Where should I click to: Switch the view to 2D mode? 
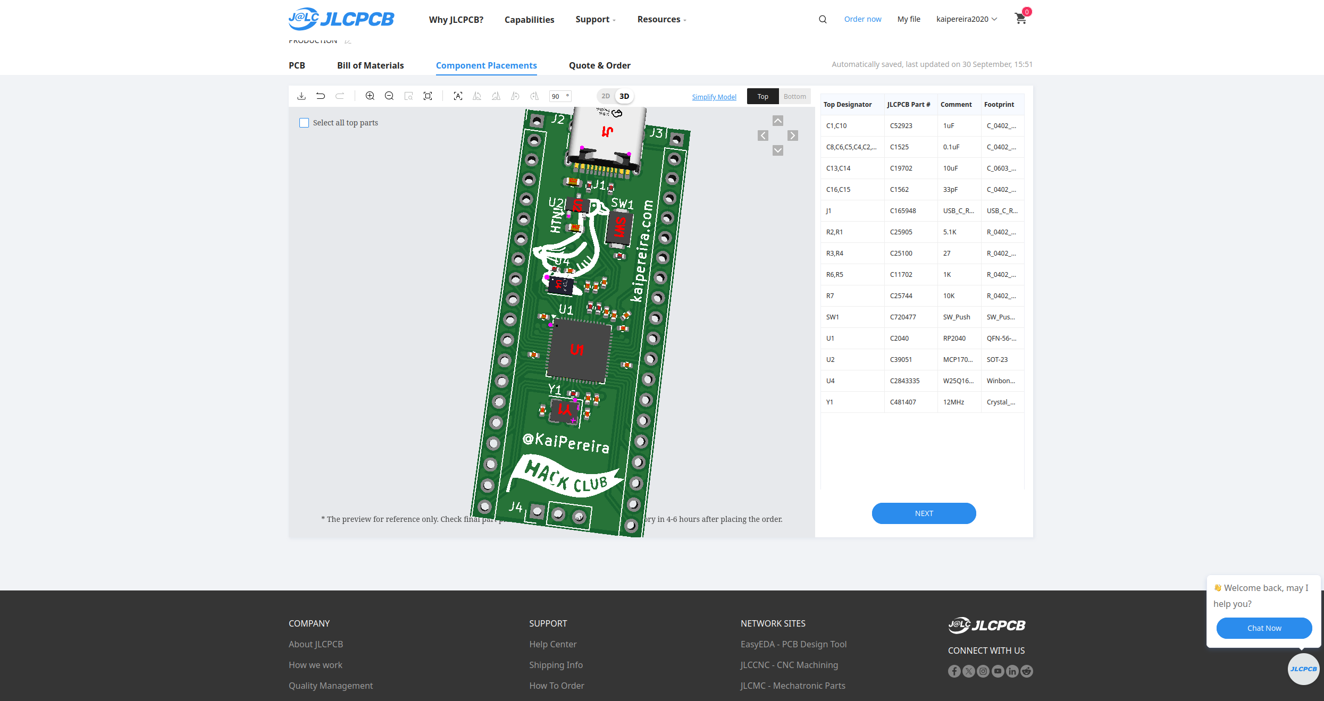click(606, 96)
